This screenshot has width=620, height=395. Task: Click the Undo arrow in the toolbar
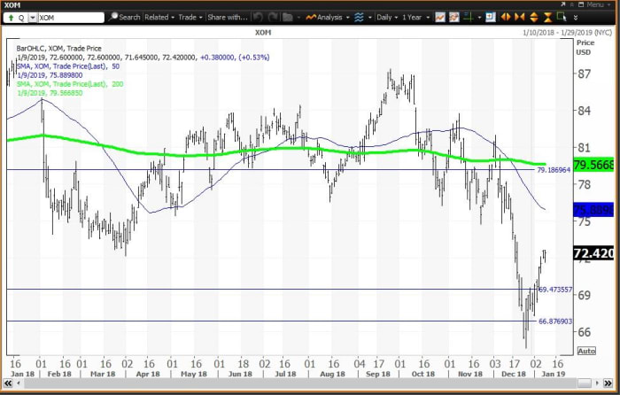258,17
